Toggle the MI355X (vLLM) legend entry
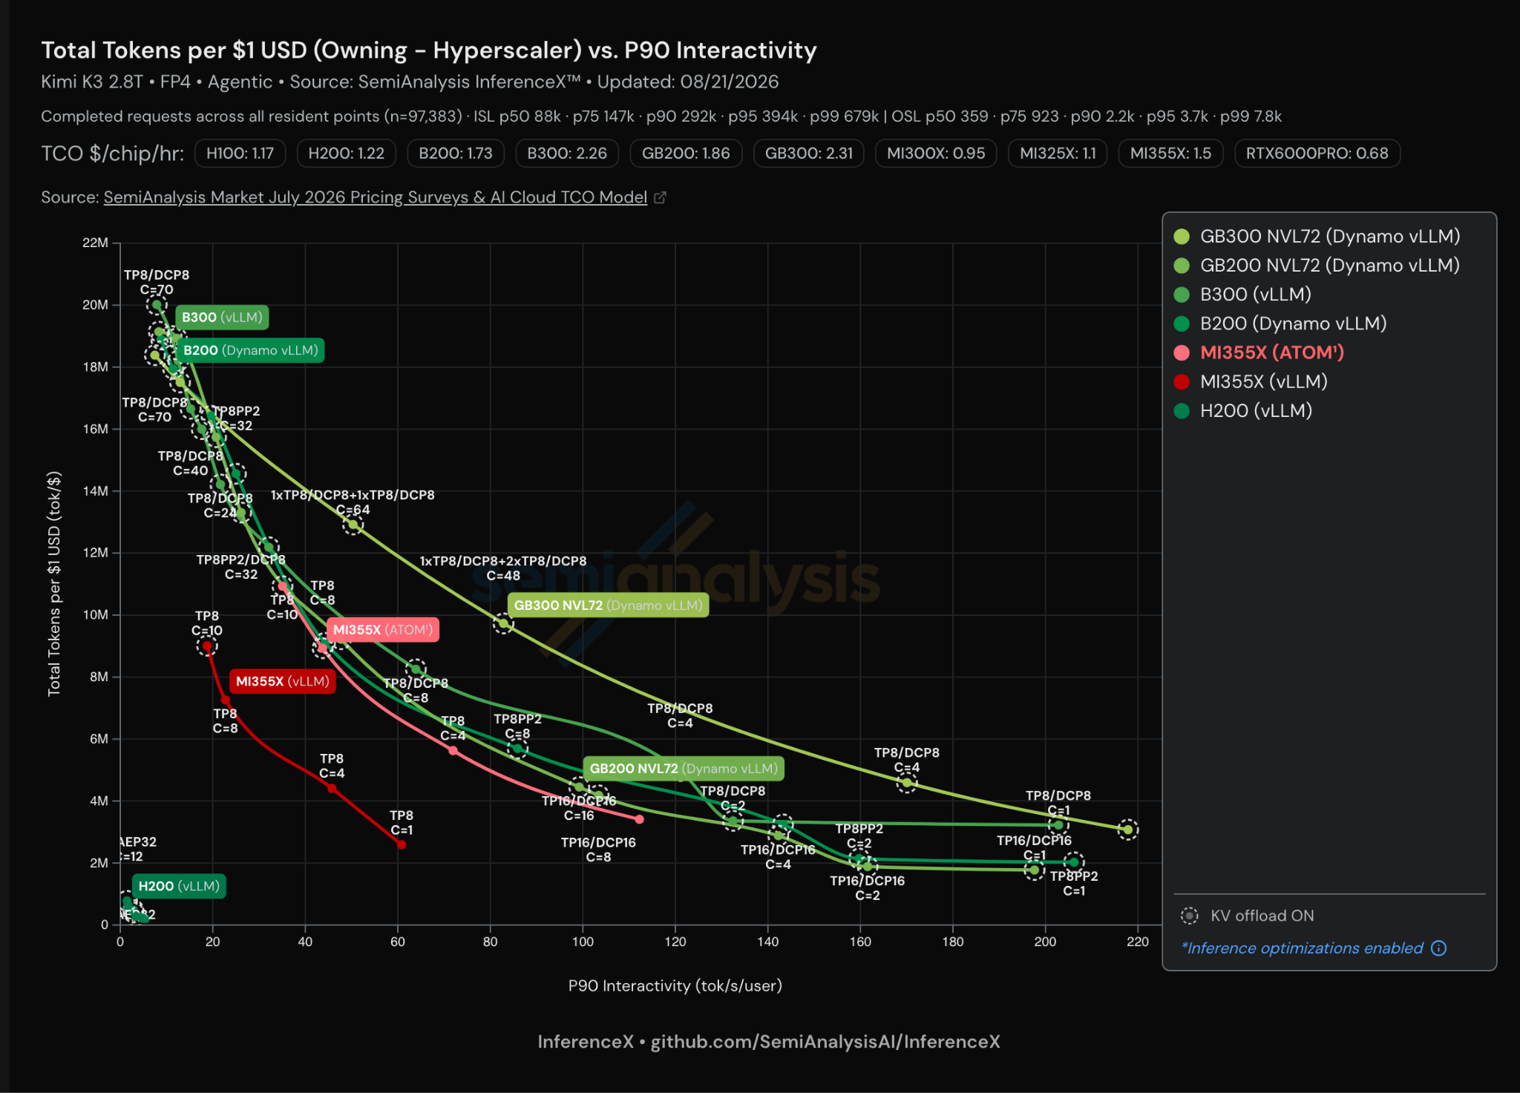 point(1251,381)
